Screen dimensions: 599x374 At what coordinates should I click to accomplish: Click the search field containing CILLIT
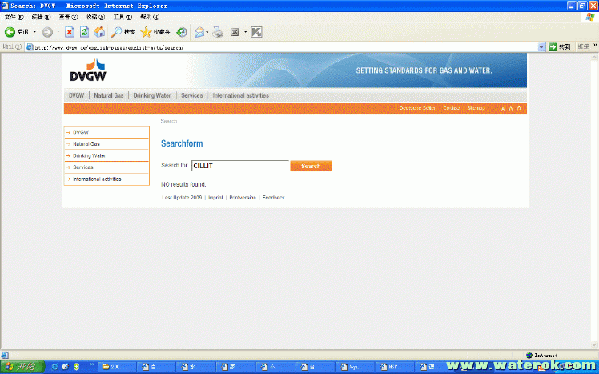click(240, 166)
